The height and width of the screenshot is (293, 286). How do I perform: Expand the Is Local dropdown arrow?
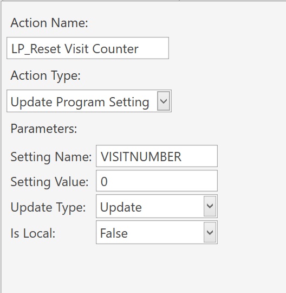[x=210, y=232]
